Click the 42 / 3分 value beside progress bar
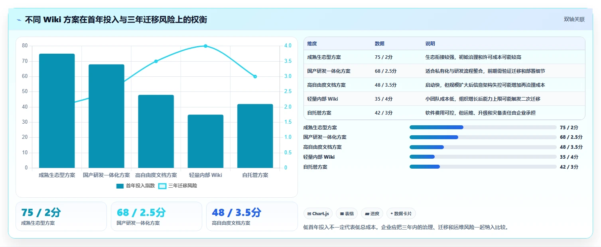 coord(569,167)
